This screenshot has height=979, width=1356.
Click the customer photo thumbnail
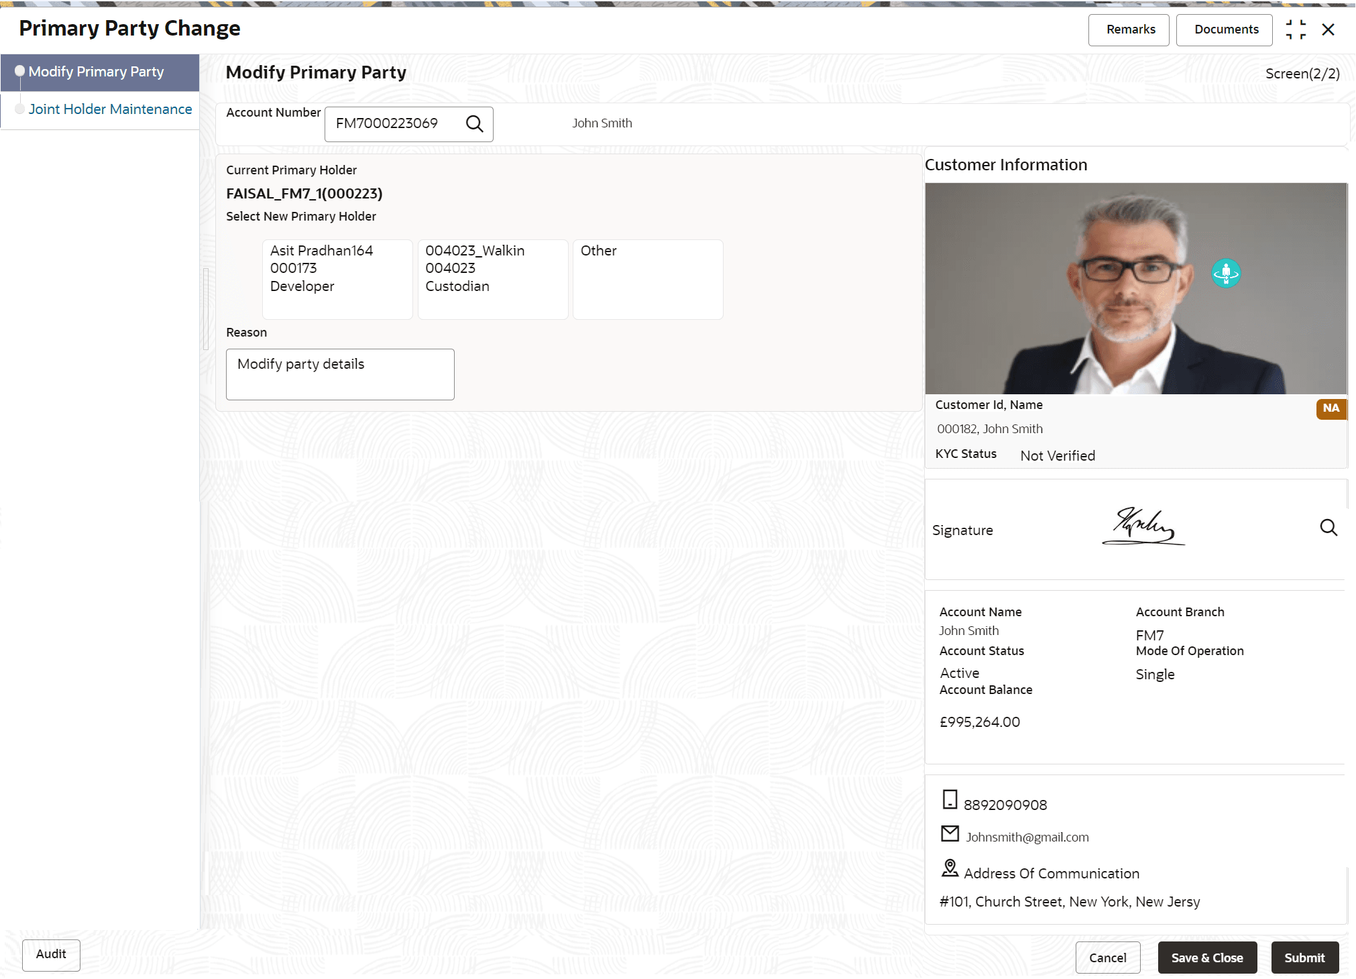[1135, 288]
